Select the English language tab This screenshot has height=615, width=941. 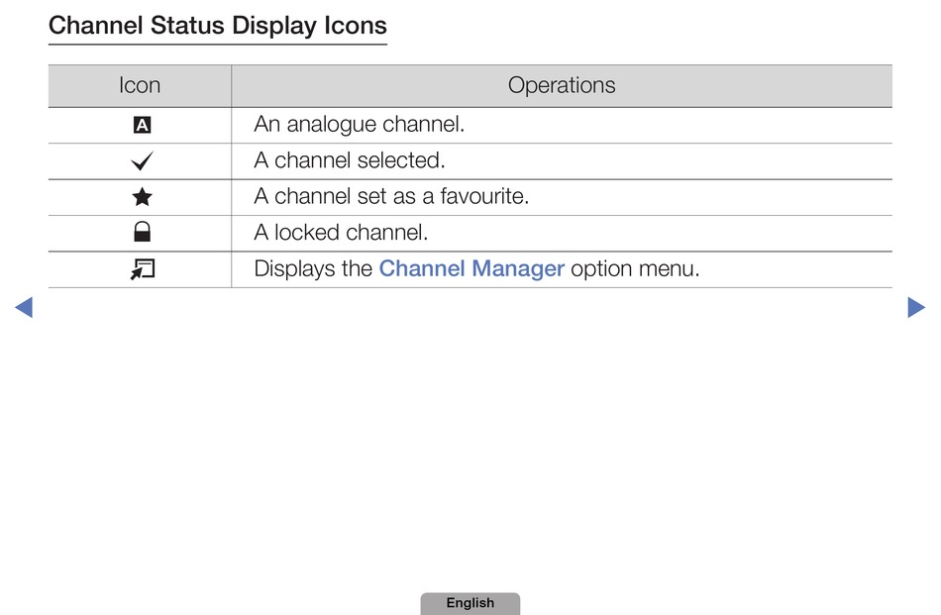[x=470, y=603]
